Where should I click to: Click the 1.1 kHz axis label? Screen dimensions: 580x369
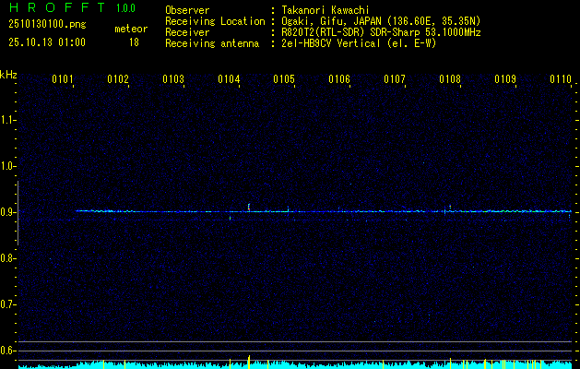pos(6,120)
